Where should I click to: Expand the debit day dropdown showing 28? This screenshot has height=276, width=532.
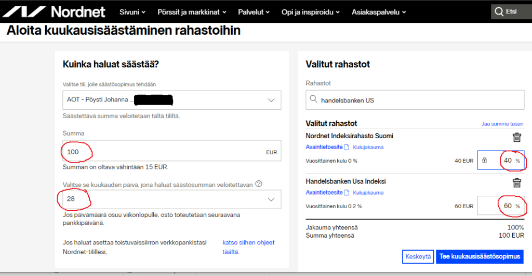pyautogui.click(x=171, y=199)
